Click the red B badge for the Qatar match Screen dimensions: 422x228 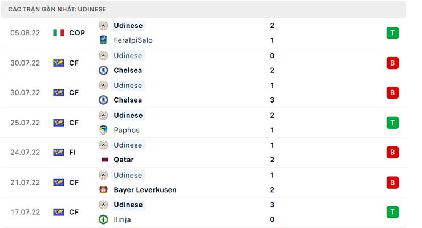click(x=392, y=153)
